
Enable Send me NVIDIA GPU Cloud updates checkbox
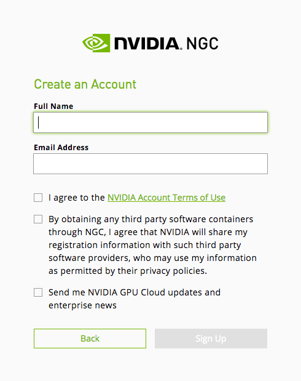(38, 292)
